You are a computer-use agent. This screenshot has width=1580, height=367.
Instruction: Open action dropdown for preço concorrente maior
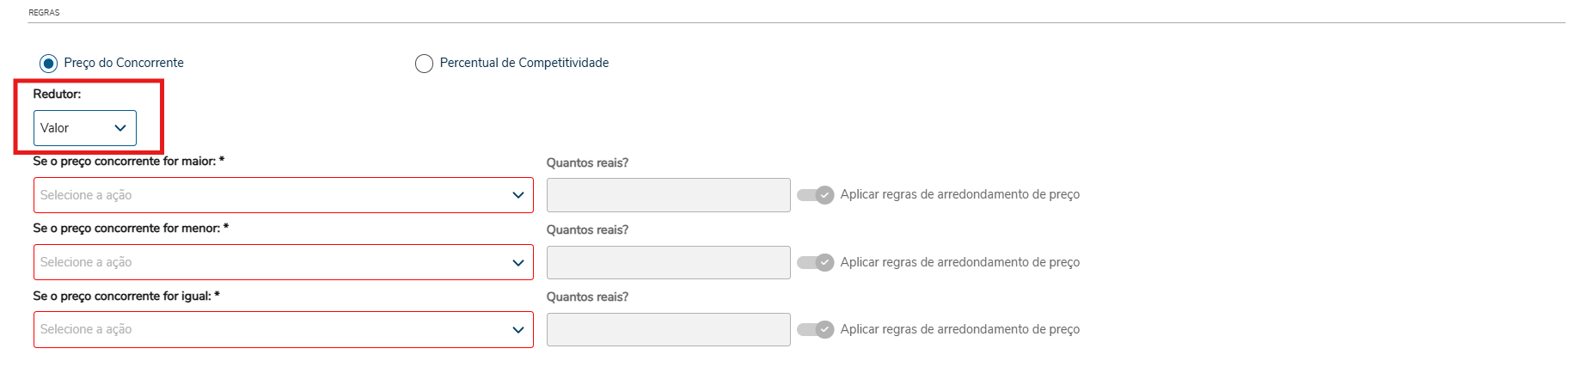pyautogui.click(x=283, y=195)
